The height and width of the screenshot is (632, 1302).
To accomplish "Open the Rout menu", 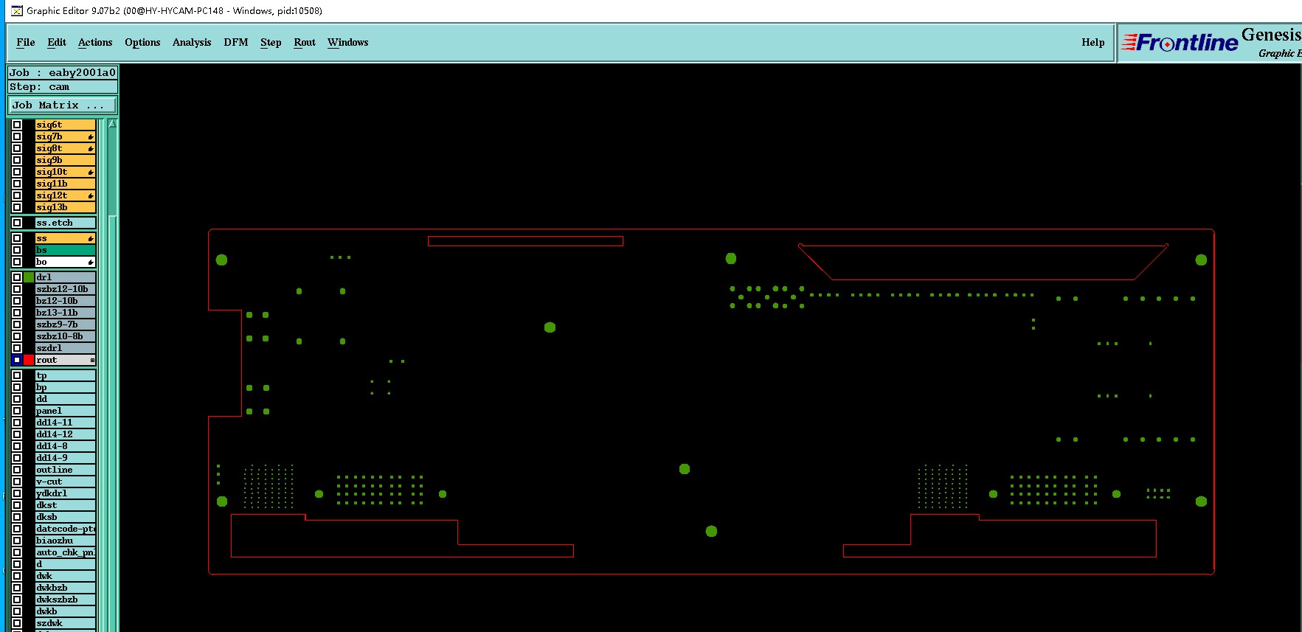I will pyautogui.click(x=305, y=43).
